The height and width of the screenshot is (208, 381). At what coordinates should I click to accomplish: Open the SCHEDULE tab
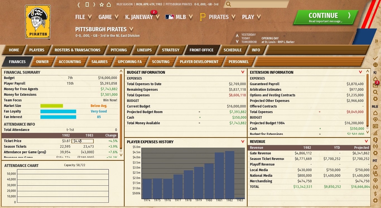click(x=233, y=50)
